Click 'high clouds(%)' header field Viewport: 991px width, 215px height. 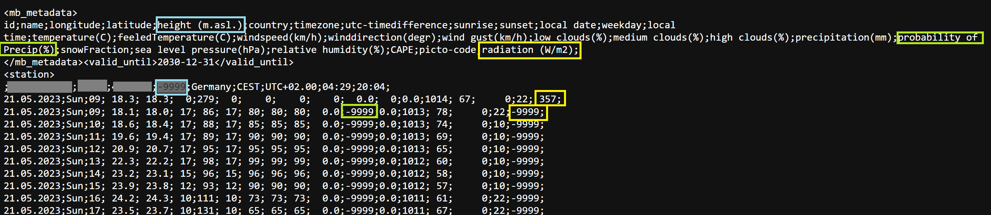[749, 37]
